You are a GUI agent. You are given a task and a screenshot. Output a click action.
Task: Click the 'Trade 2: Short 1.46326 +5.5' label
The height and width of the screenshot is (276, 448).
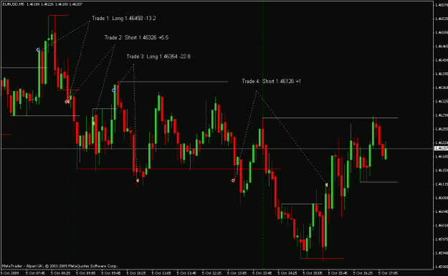136,37
